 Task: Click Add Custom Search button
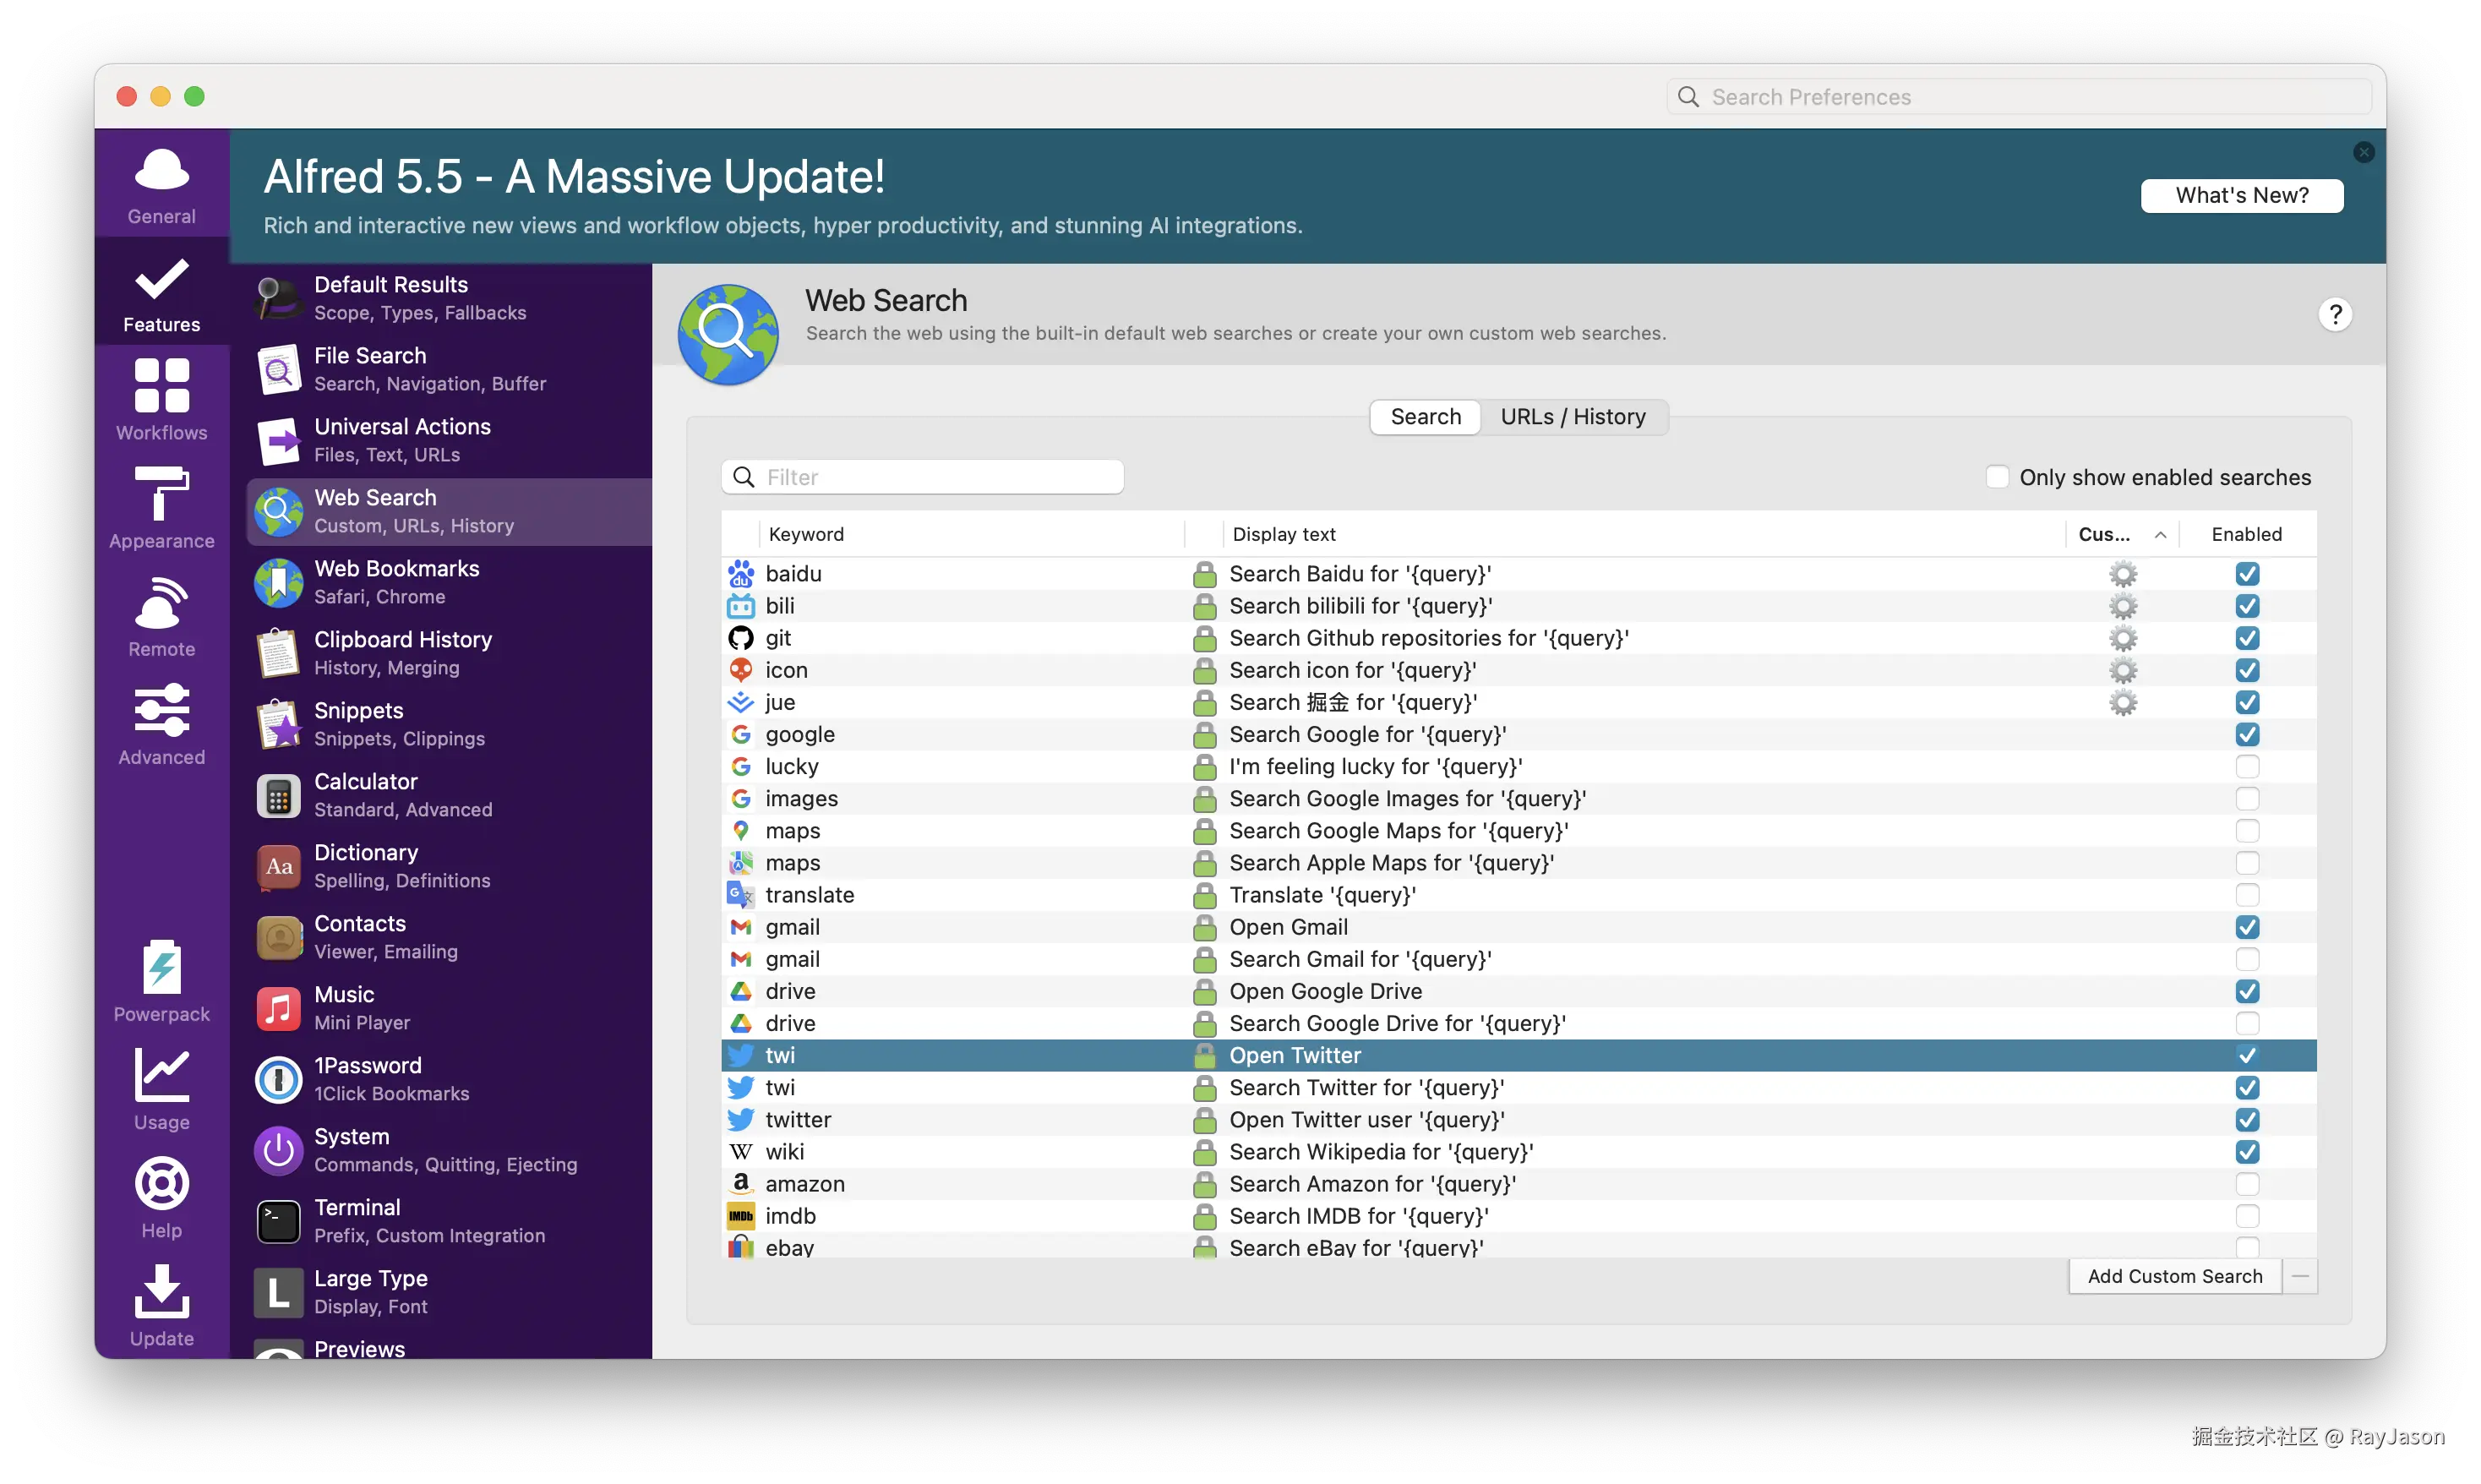pyautogui.click(x=2174, y=1276)
